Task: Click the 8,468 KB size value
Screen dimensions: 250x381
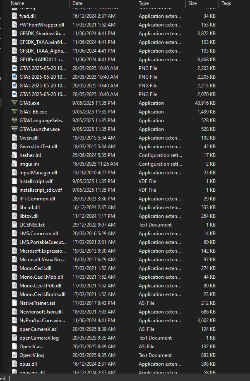Action: [x=207, y=60]
